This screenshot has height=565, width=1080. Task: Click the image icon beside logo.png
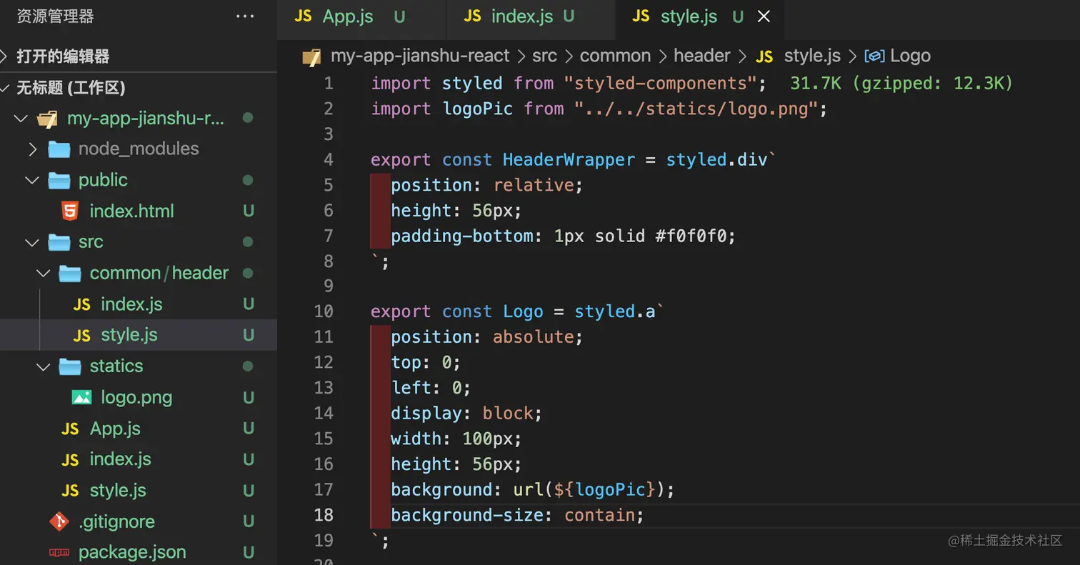pyautogui.click(x=81, y=397)
